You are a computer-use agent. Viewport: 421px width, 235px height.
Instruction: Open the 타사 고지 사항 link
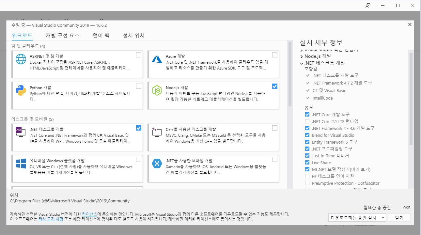(51, 219)
